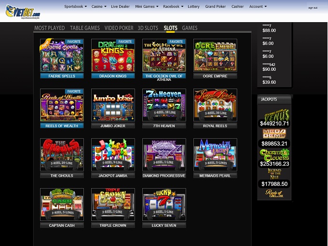Click the VietBet logo
Image resolution: width=328 pixels, height=246 pixels.
[x=23, y=12]
